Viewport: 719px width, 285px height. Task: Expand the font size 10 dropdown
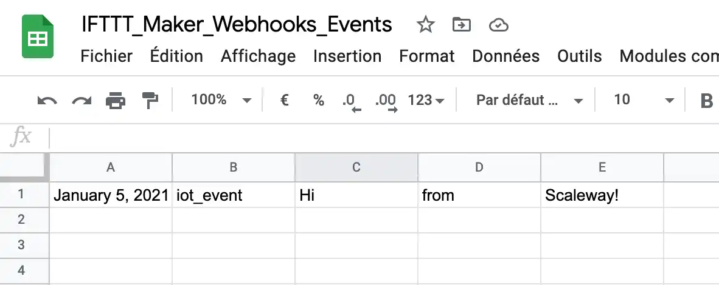coord(644,99)
